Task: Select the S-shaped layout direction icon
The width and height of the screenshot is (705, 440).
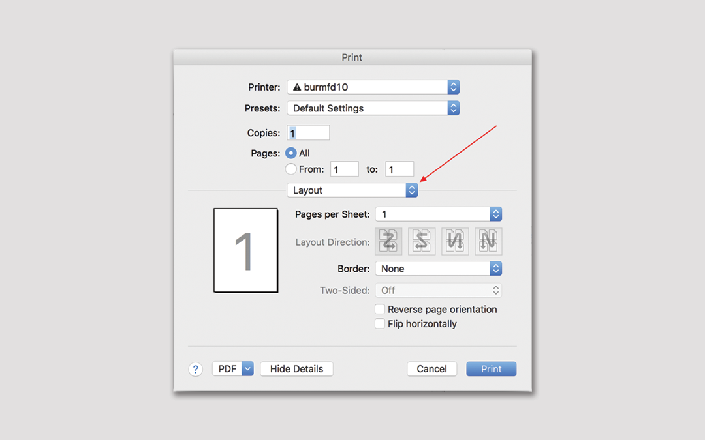Action: tap(422, 242)
